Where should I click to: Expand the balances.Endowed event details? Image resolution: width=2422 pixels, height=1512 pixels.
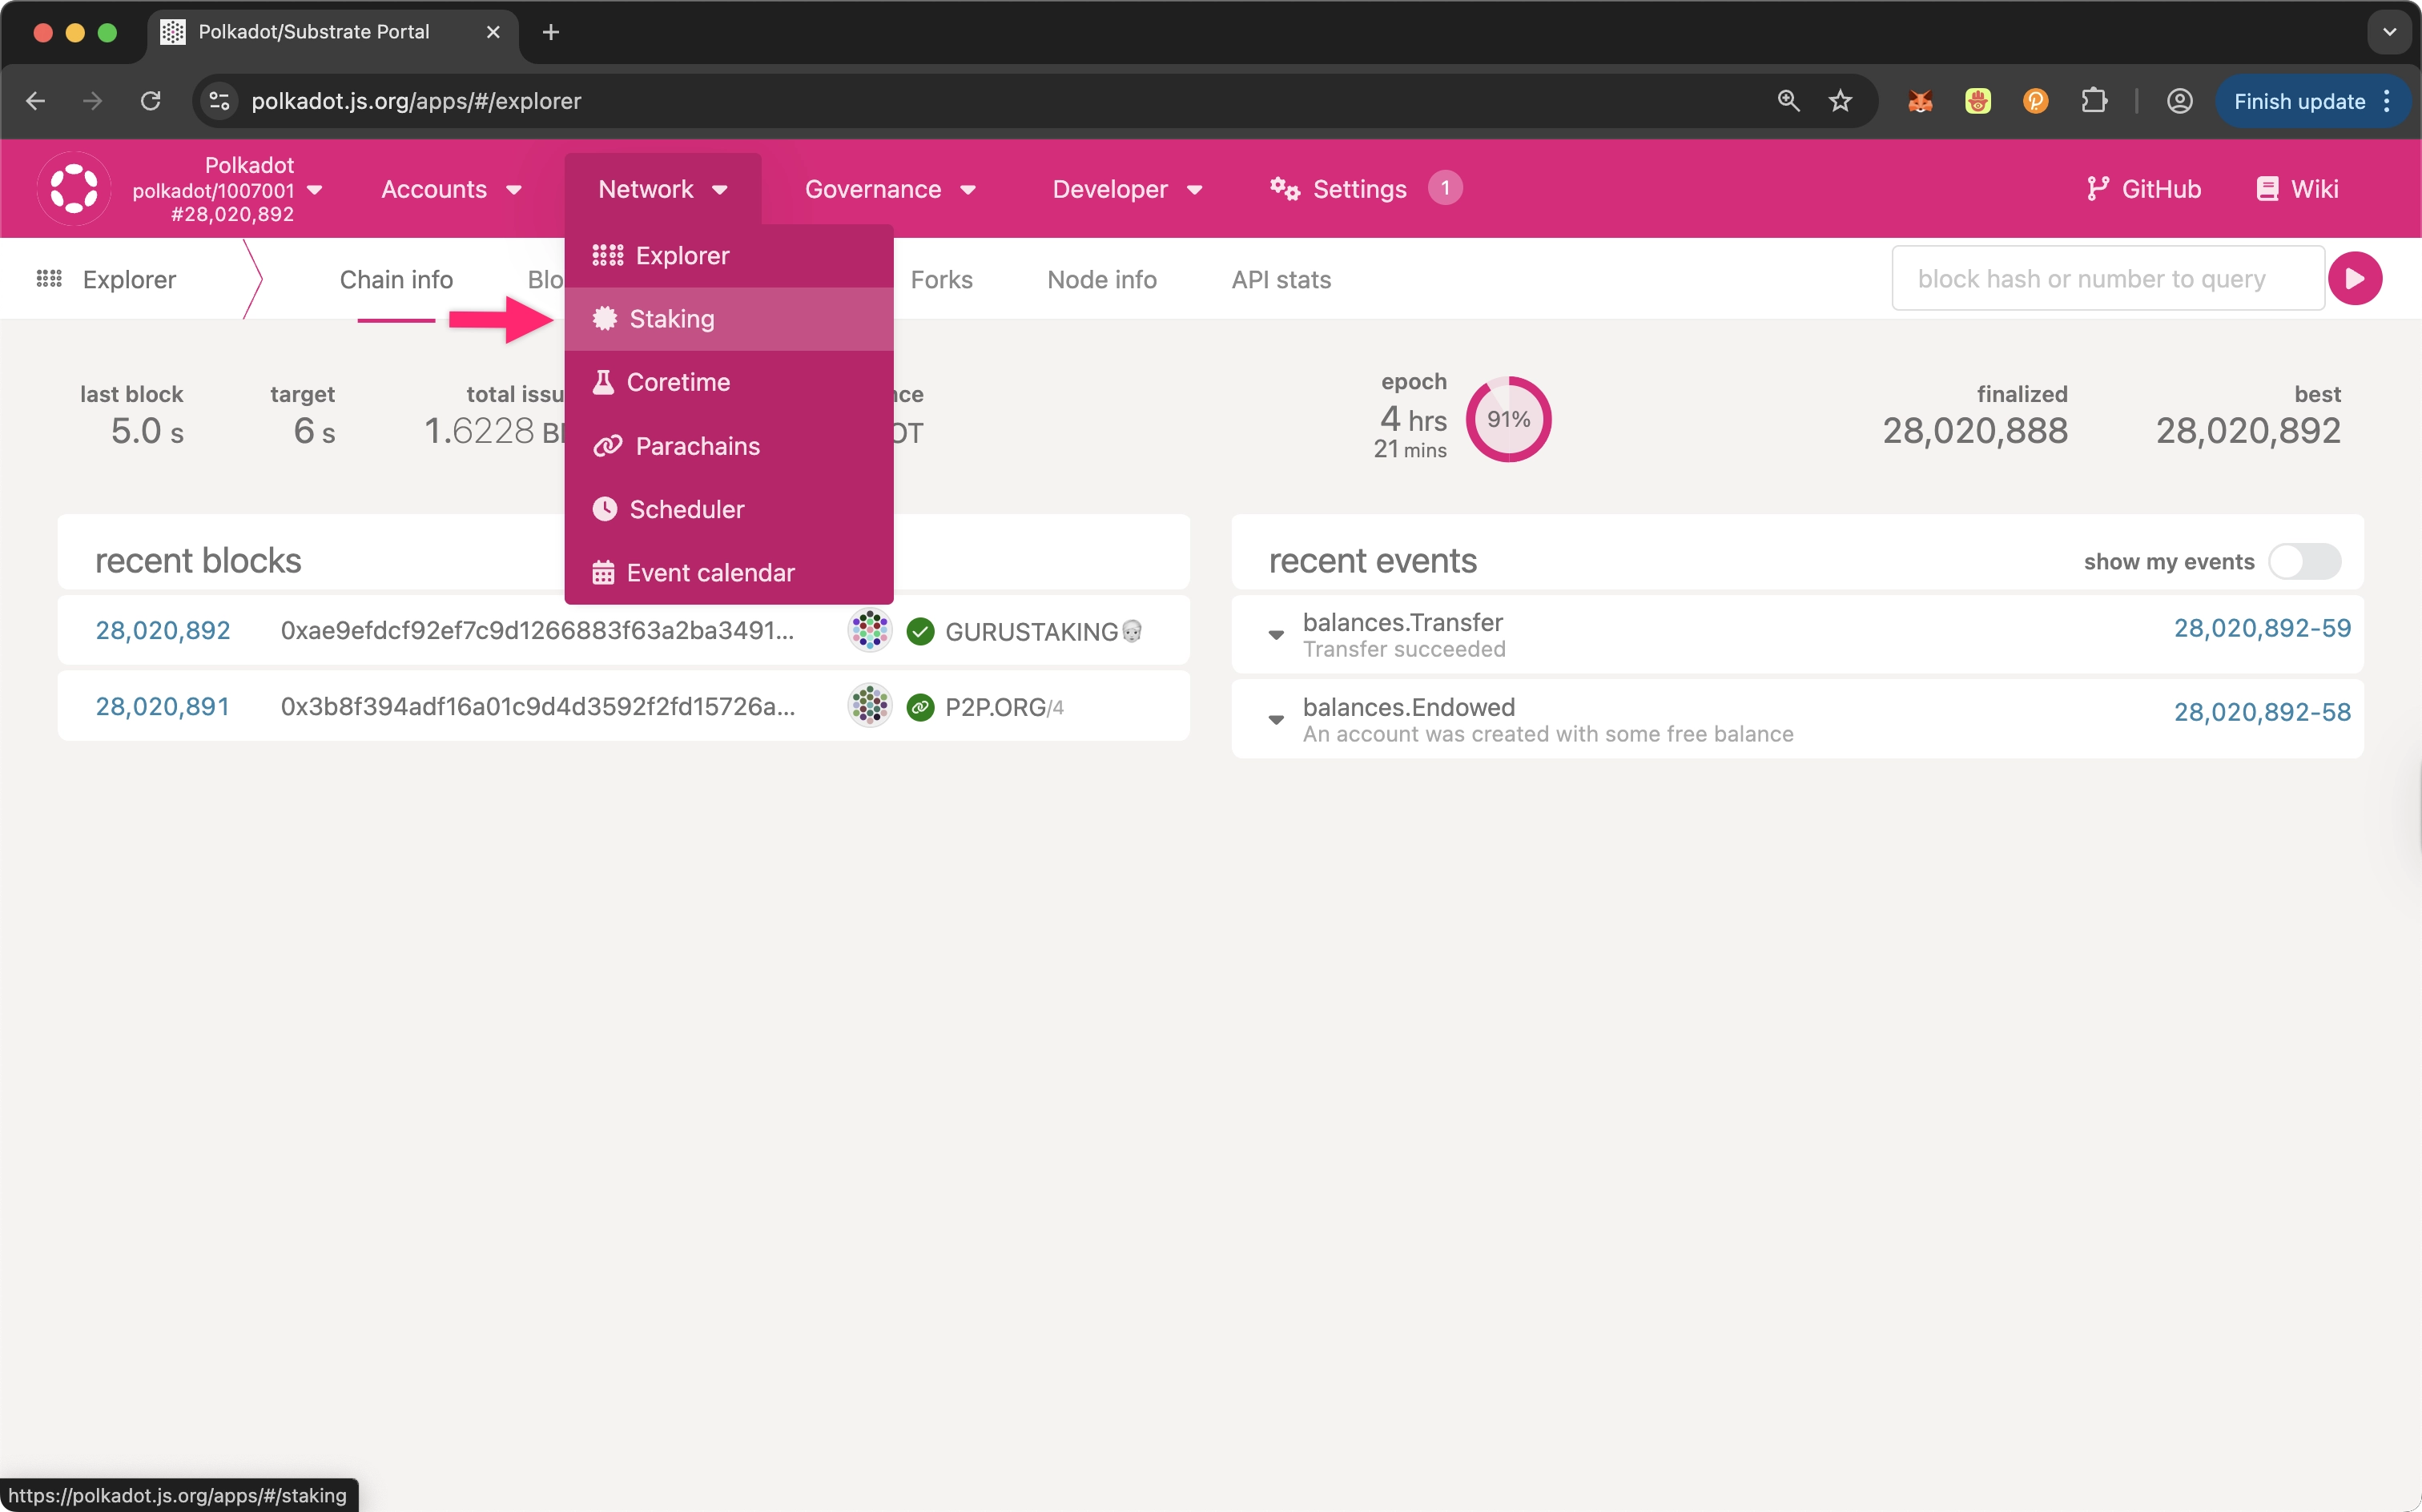tap(1276, 720)
